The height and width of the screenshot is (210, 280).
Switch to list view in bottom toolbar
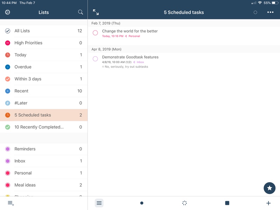click(99, 203)
